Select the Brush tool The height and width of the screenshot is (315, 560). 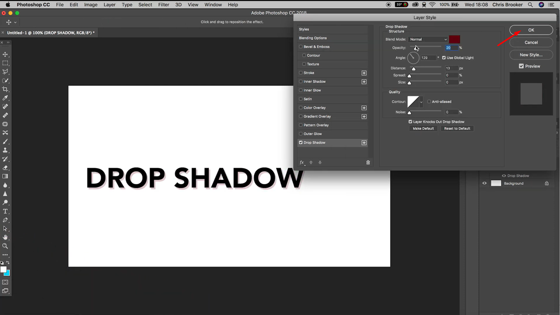point(6,141)
